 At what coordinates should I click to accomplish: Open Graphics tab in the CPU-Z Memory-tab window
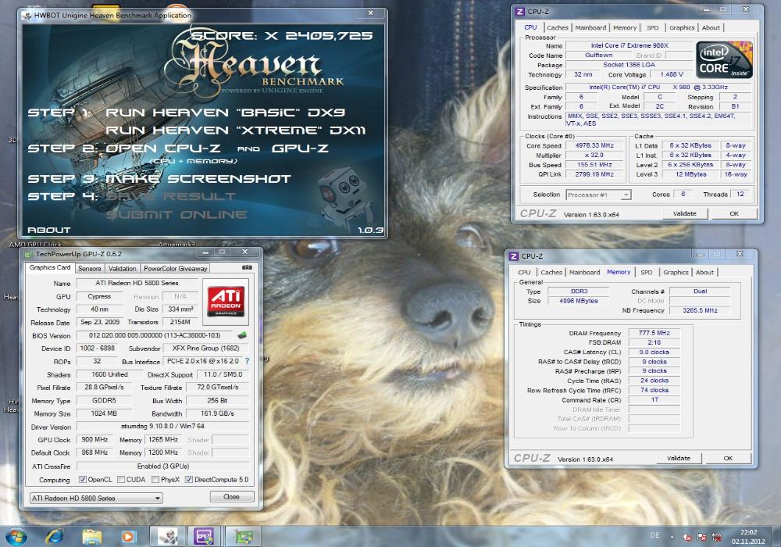676,273
